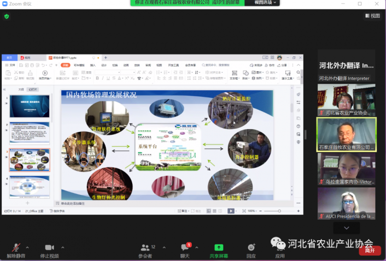Screen dimensions: 386x261
Task: Expand chat options arrow beside 聊天
Action: [x=197, y=248]
